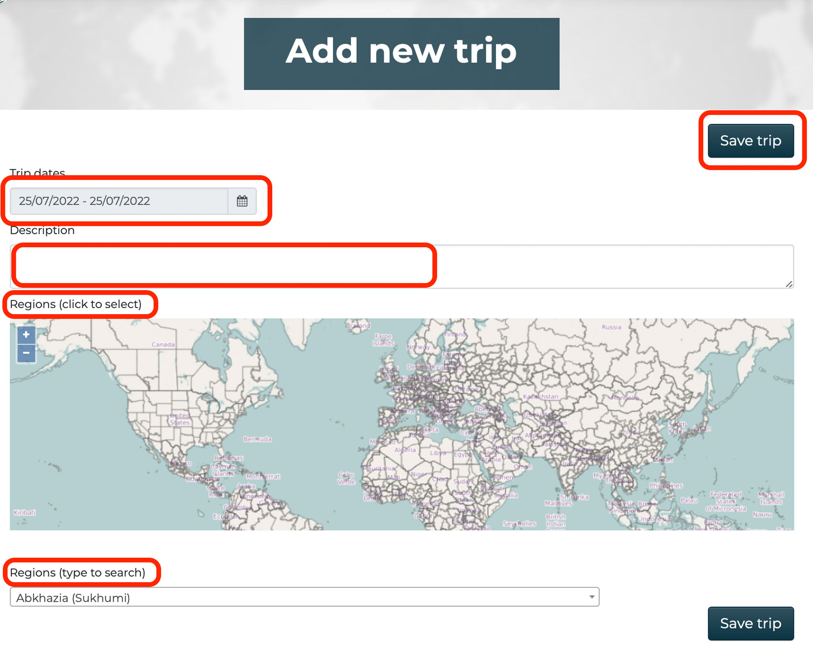This screenshot has height=650, width=813.
Task: Open the Regions search dropdown arrow
Action: click(x=592, y=597)
